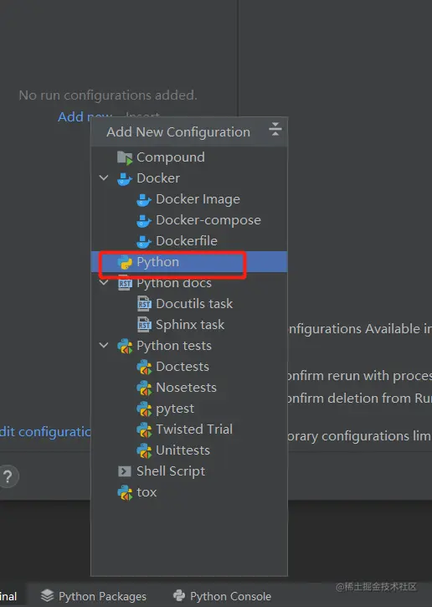The image size is (432, 607).
Task: Open the Terminal tool window tab
Action: (x=8, y=596)
